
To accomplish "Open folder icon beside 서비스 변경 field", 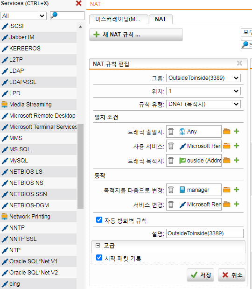I will pyautogui.click(x=227, y=204).
